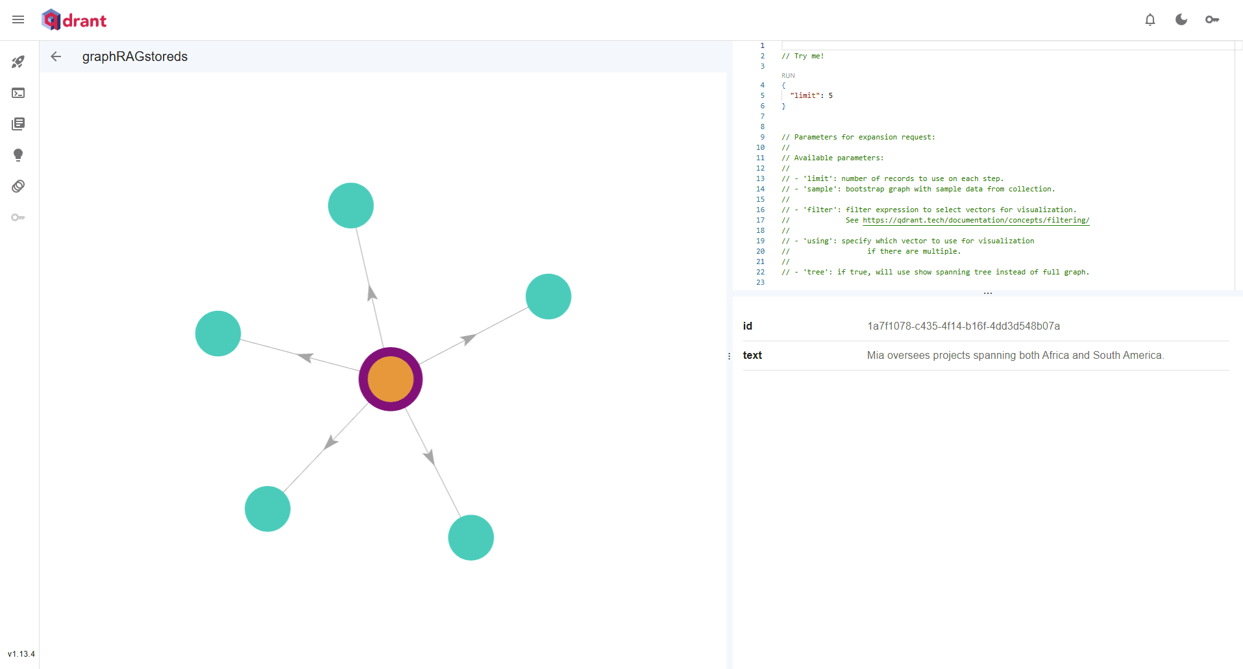Go back using the arrow beside graphRAGstoreds
Screen dimensions: 1243x669
point(56,56)
